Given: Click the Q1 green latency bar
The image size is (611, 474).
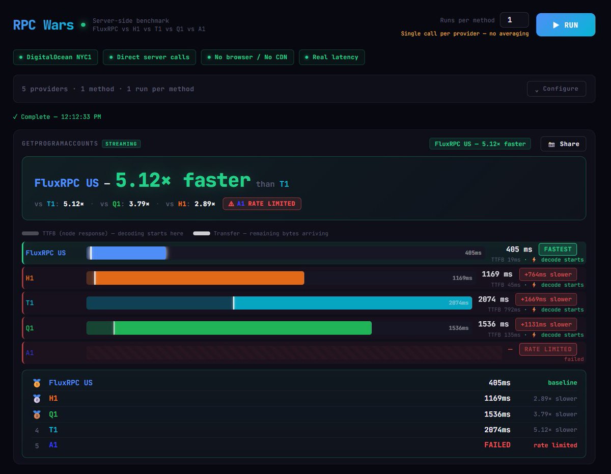Looking at the screenshot, I should [x=229, y=328].
